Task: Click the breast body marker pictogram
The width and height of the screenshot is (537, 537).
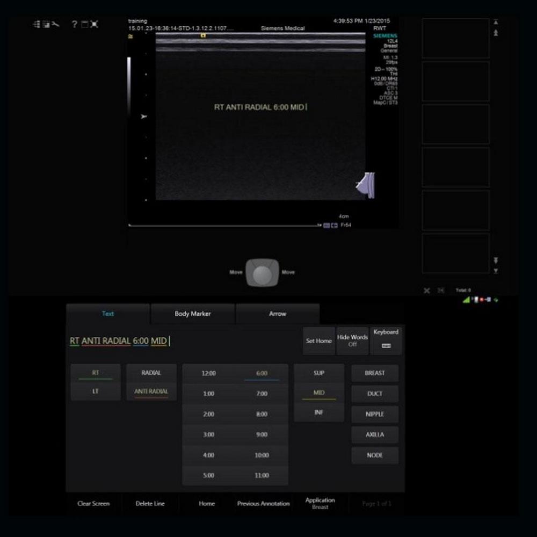Action: [x=367, y=185]
